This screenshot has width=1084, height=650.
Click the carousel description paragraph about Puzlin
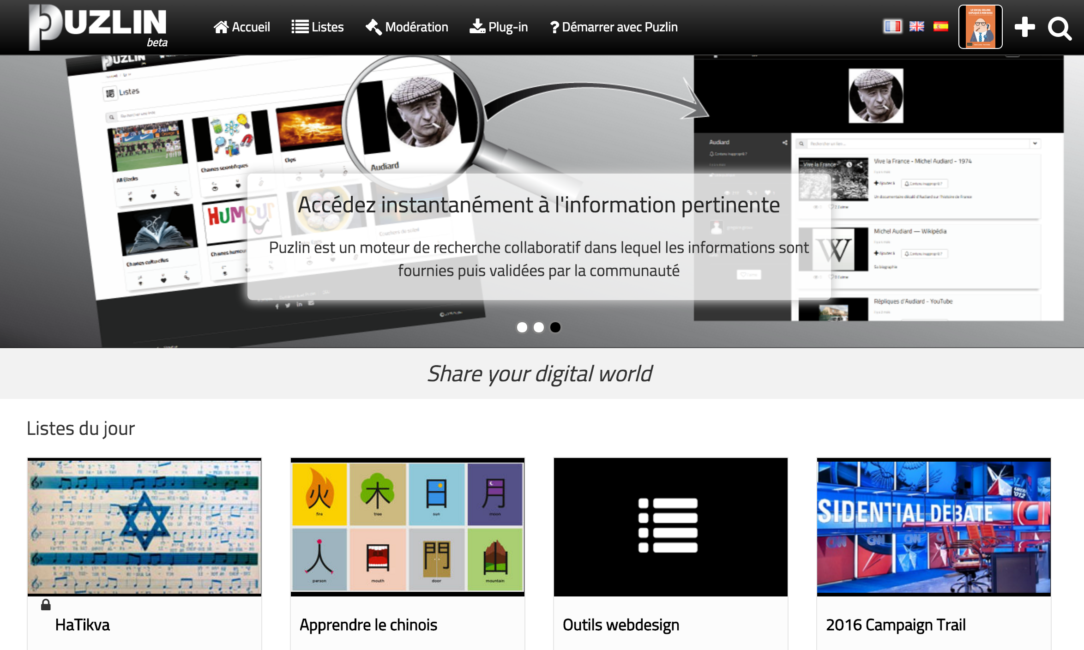tap(539, 259)
